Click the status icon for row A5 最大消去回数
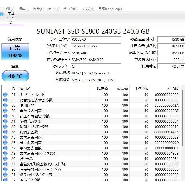 (x=5, y=137)
